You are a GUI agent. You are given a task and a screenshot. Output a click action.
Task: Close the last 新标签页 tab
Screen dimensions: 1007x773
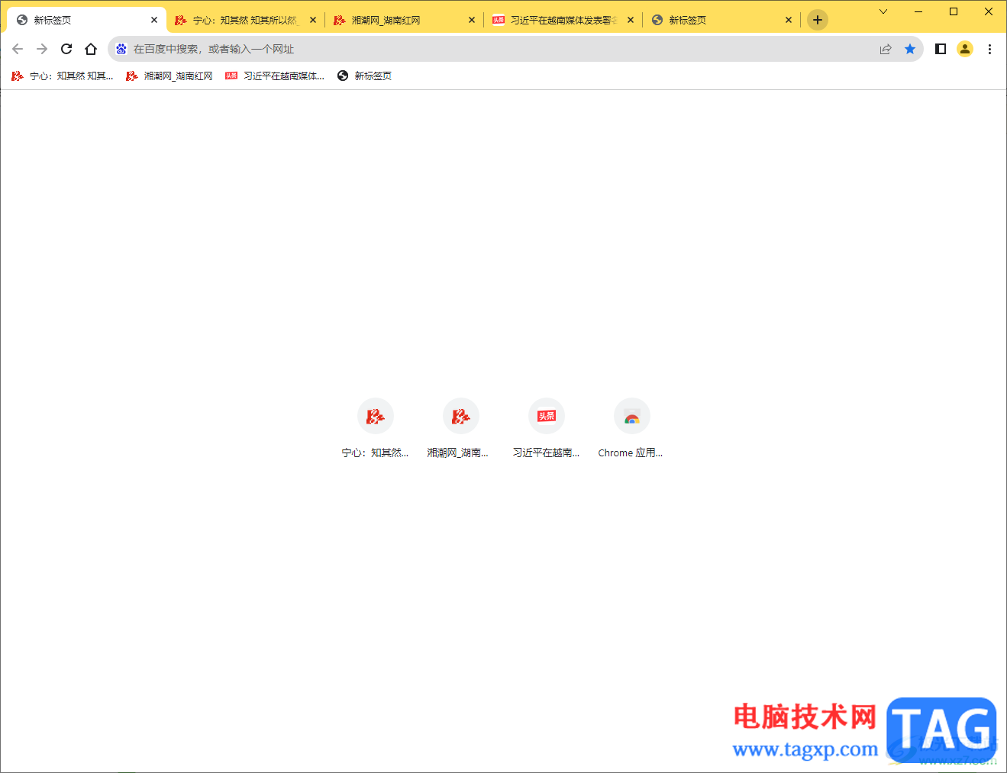pyautogui.click(x=789, y=20)
